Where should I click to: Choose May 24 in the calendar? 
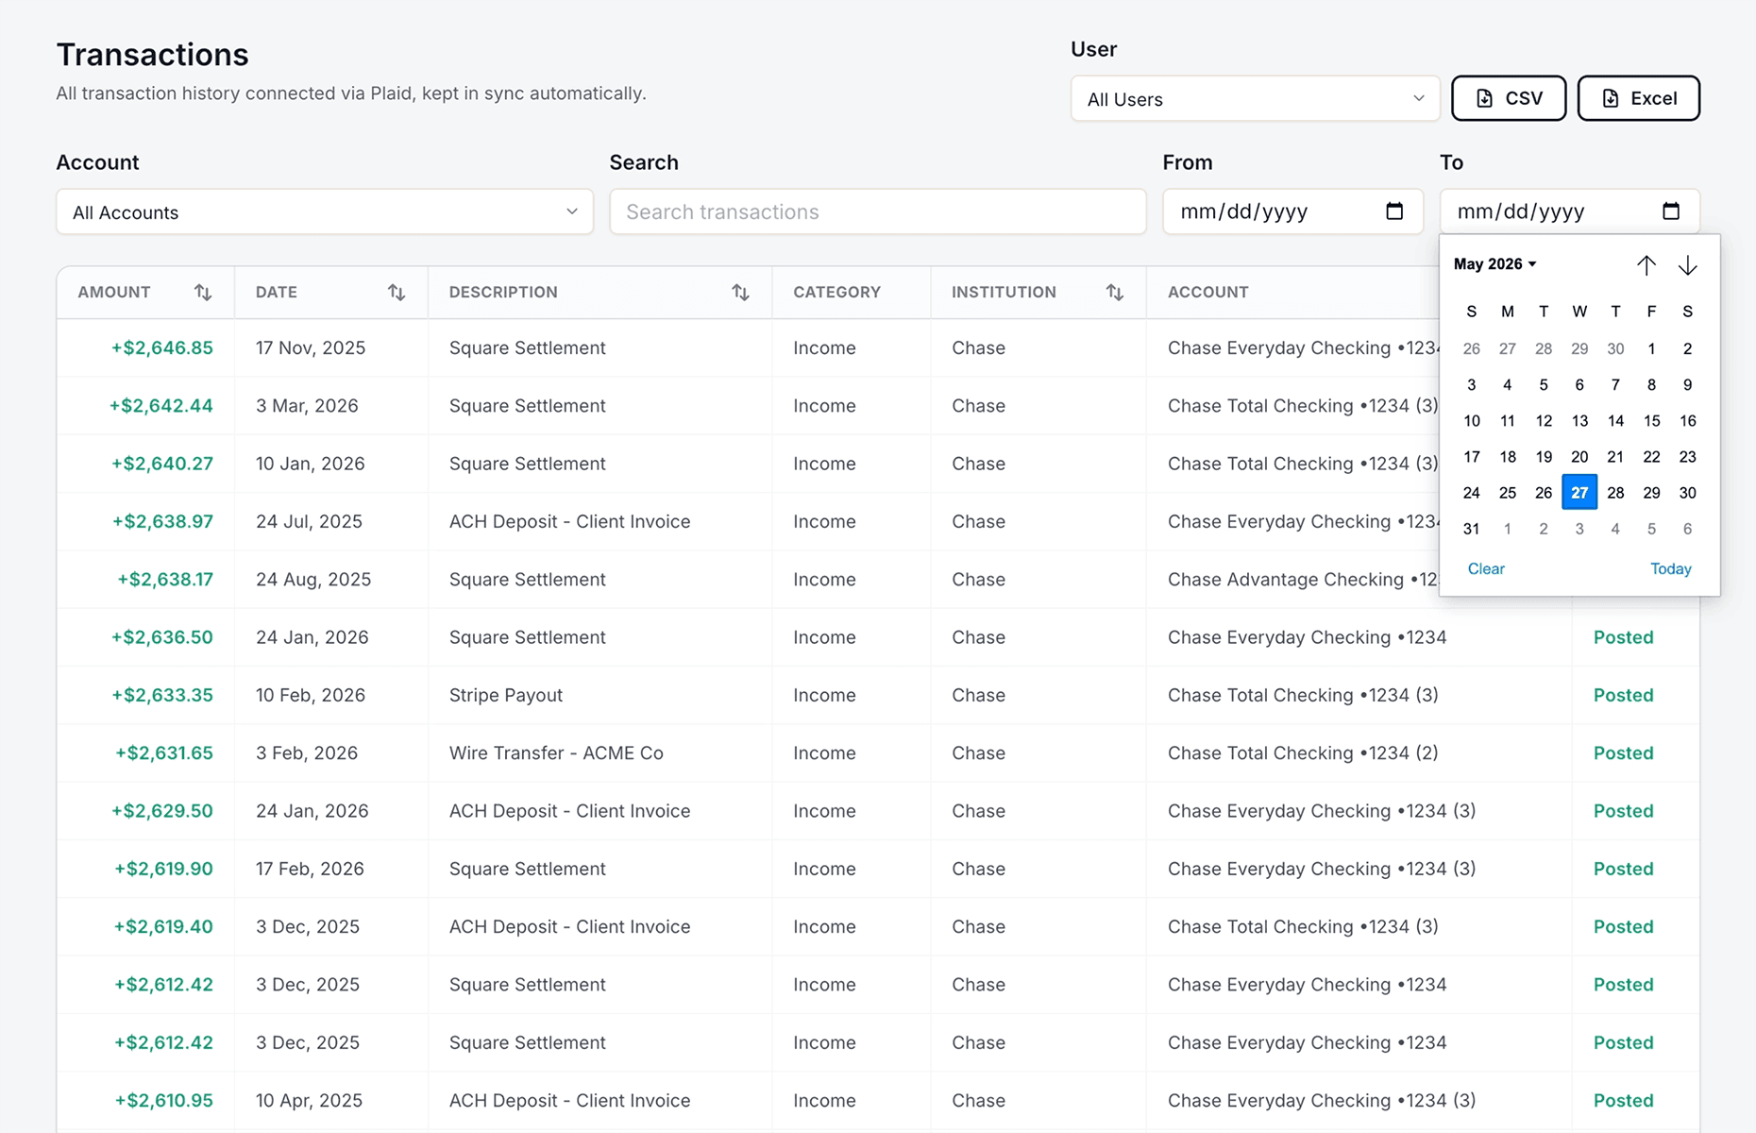click(x=1472, y=492)
